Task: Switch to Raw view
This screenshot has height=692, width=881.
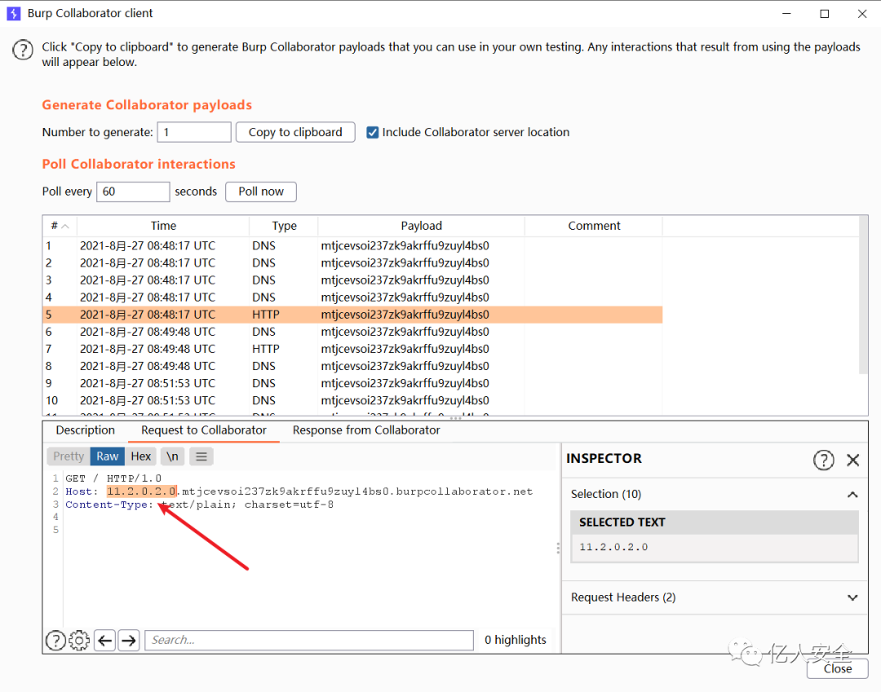Action: [108, 456]
